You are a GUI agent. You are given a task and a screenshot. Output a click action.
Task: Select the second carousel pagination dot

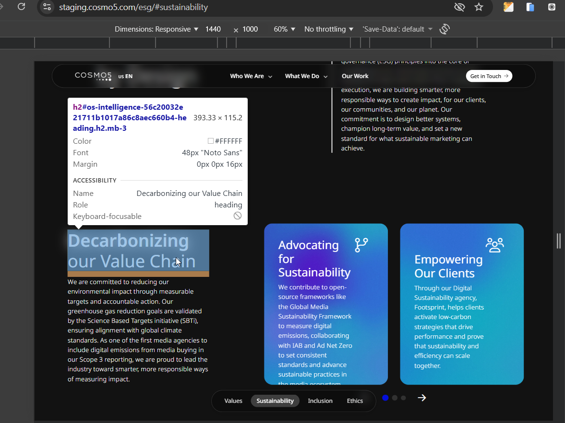click(395, 398)
